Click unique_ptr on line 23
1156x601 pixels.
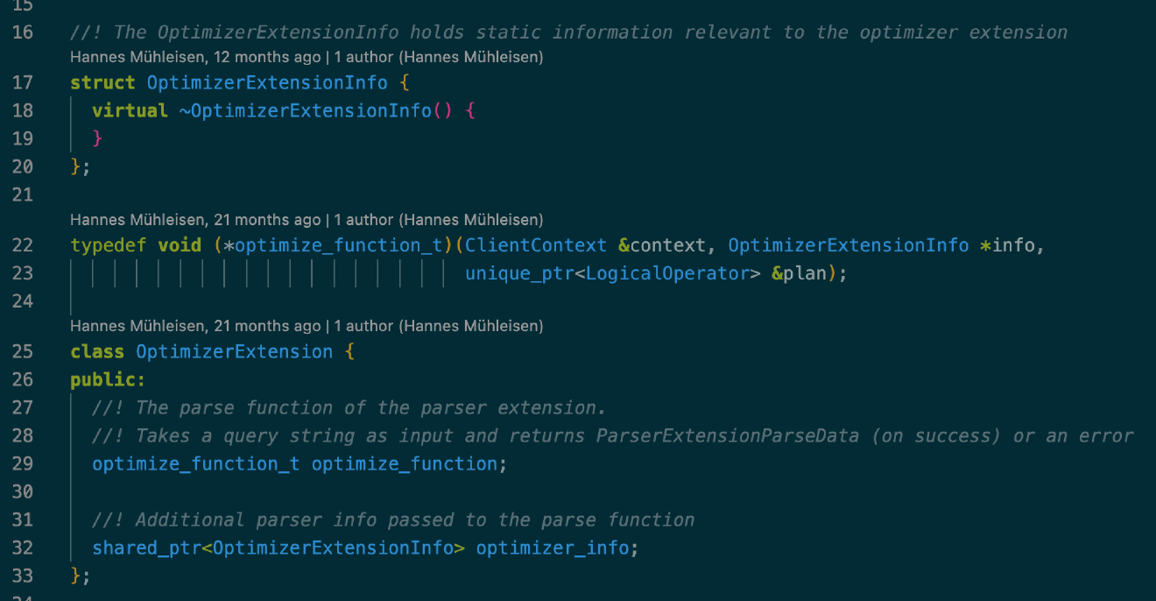pos(519,273)
